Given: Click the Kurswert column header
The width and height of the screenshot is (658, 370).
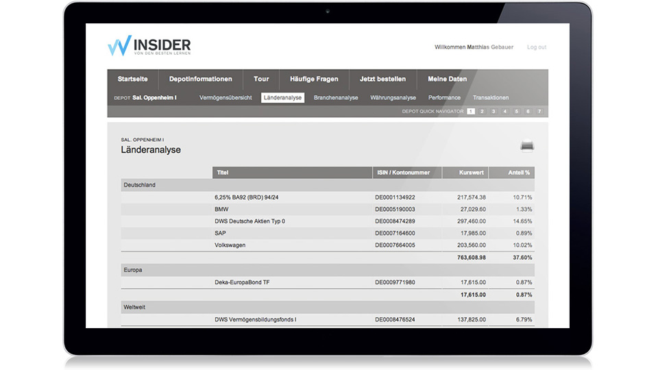Looking at the screenshot, I should click(x=471, y=172).
